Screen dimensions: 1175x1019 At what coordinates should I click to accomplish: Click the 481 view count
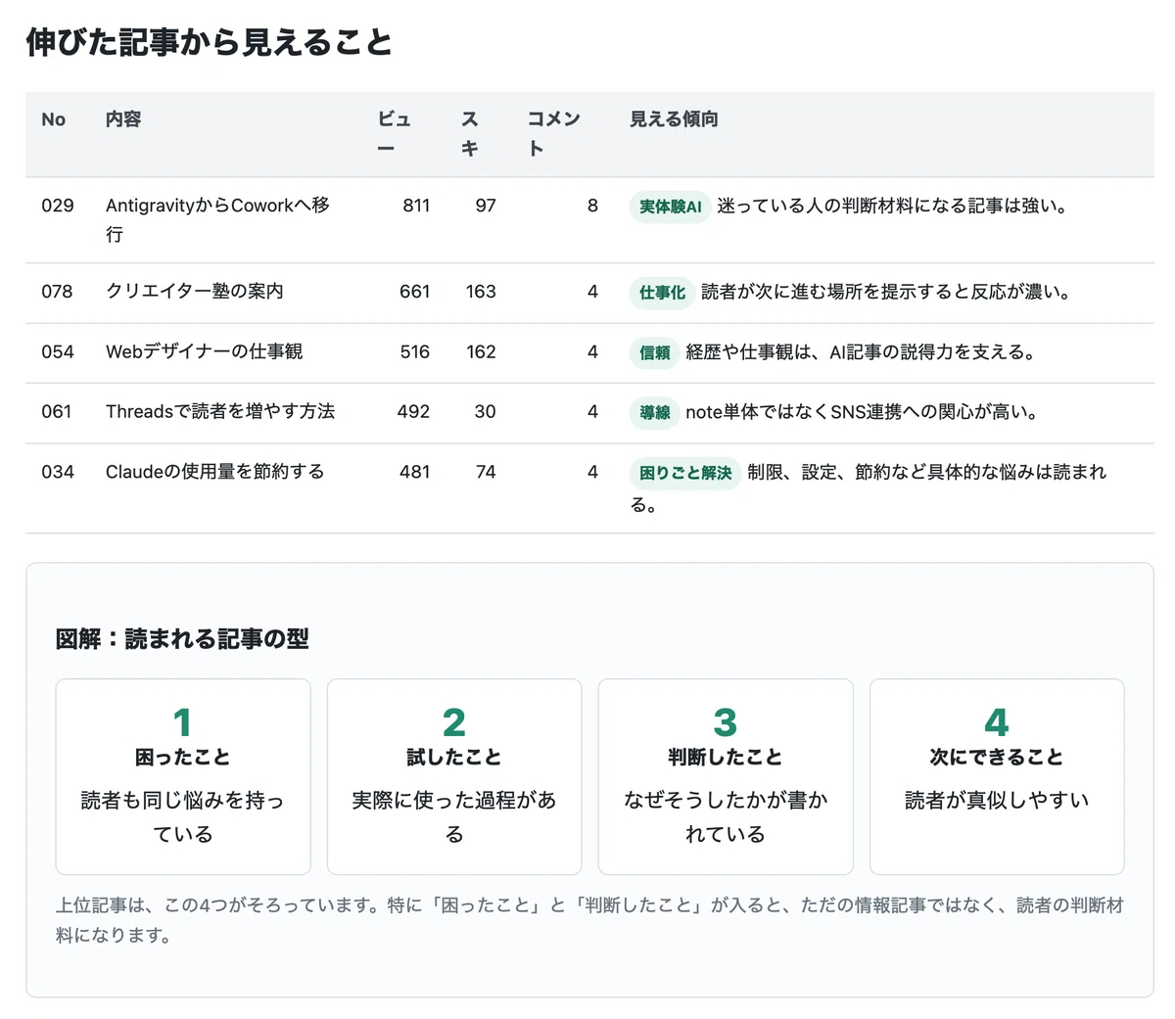[x=415, y=472]
